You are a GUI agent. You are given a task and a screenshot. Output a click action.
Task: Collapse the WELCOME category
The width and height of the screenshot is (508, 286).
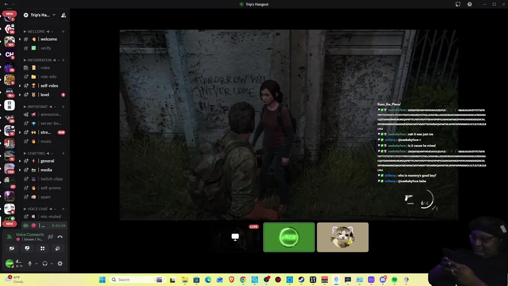(x=38, y=31)
